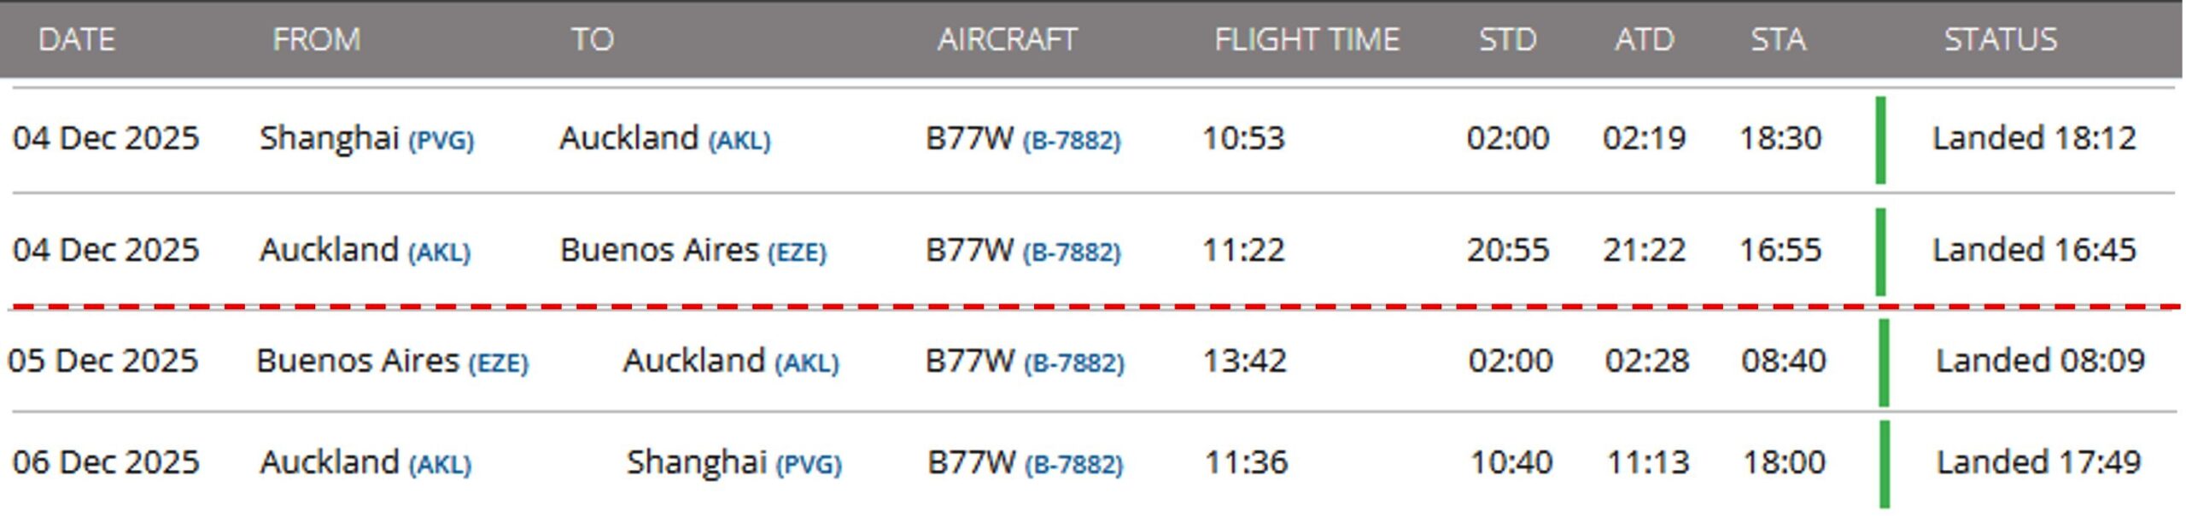Open PVG destination link on 06 Dec
The image size is (2186, 516).
point(809,465)
